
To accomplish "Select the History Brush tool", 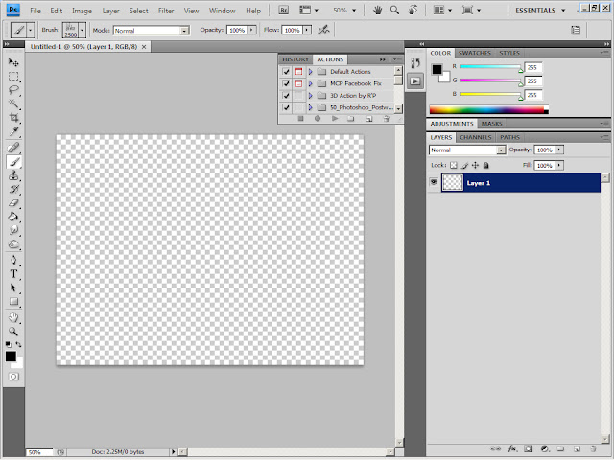I will point(13,190).
